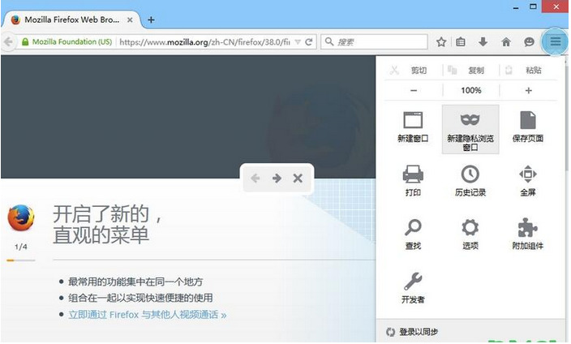
Task: Open a new tab with plus button
Action: pyautogui.click(x=151, y=19)
